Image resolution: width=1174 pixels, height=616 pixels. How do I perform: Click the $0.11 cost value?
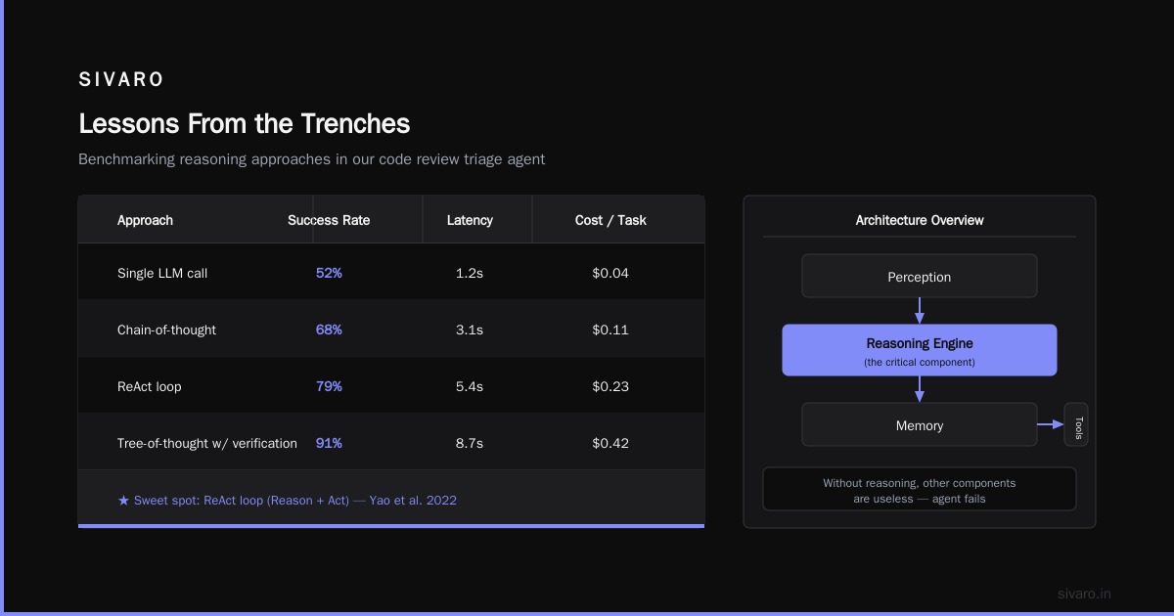click(x=610, y=330)
